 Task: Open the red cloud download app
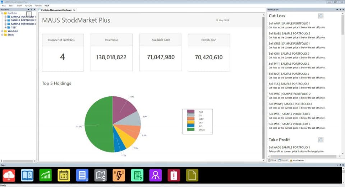(x=9, y=175)
